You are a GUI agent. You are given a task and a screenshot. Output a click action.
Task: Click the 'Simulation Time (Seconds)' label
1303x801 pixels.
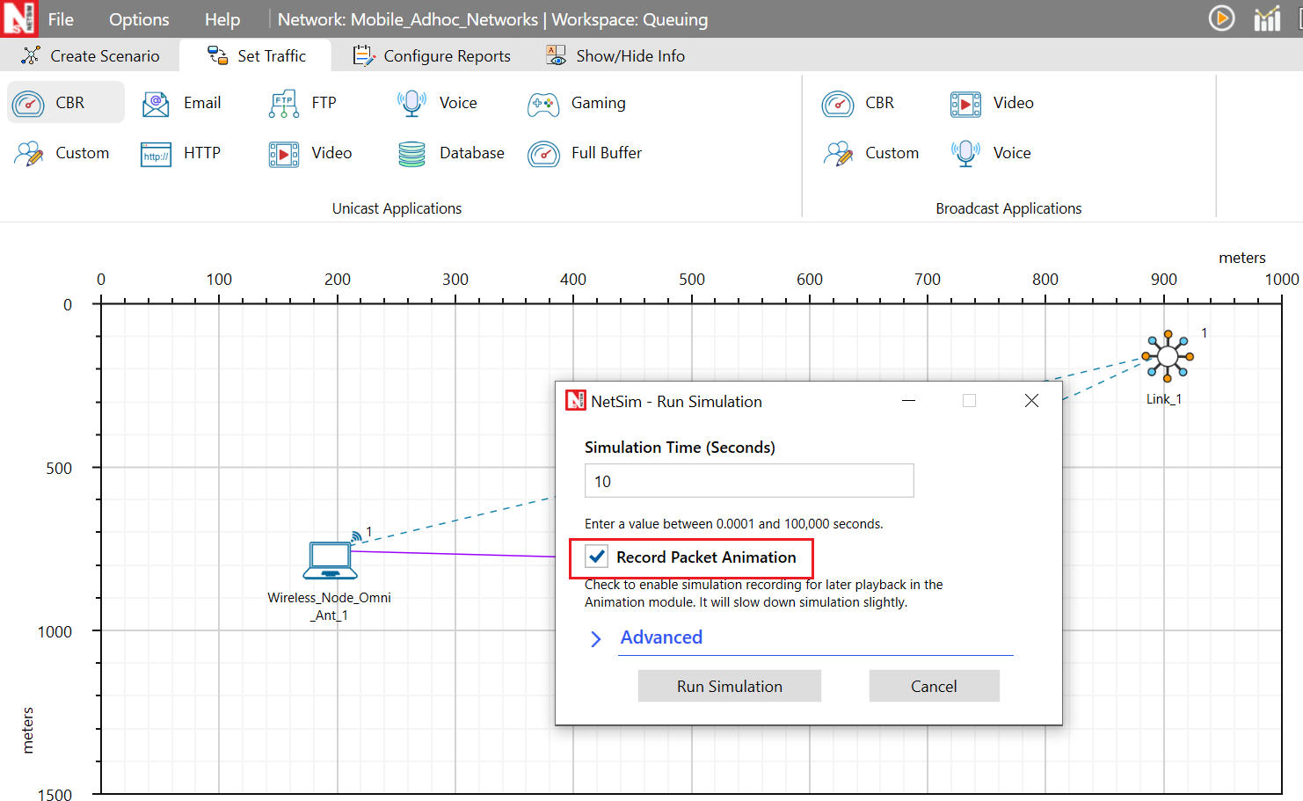(x=680, y=448)
